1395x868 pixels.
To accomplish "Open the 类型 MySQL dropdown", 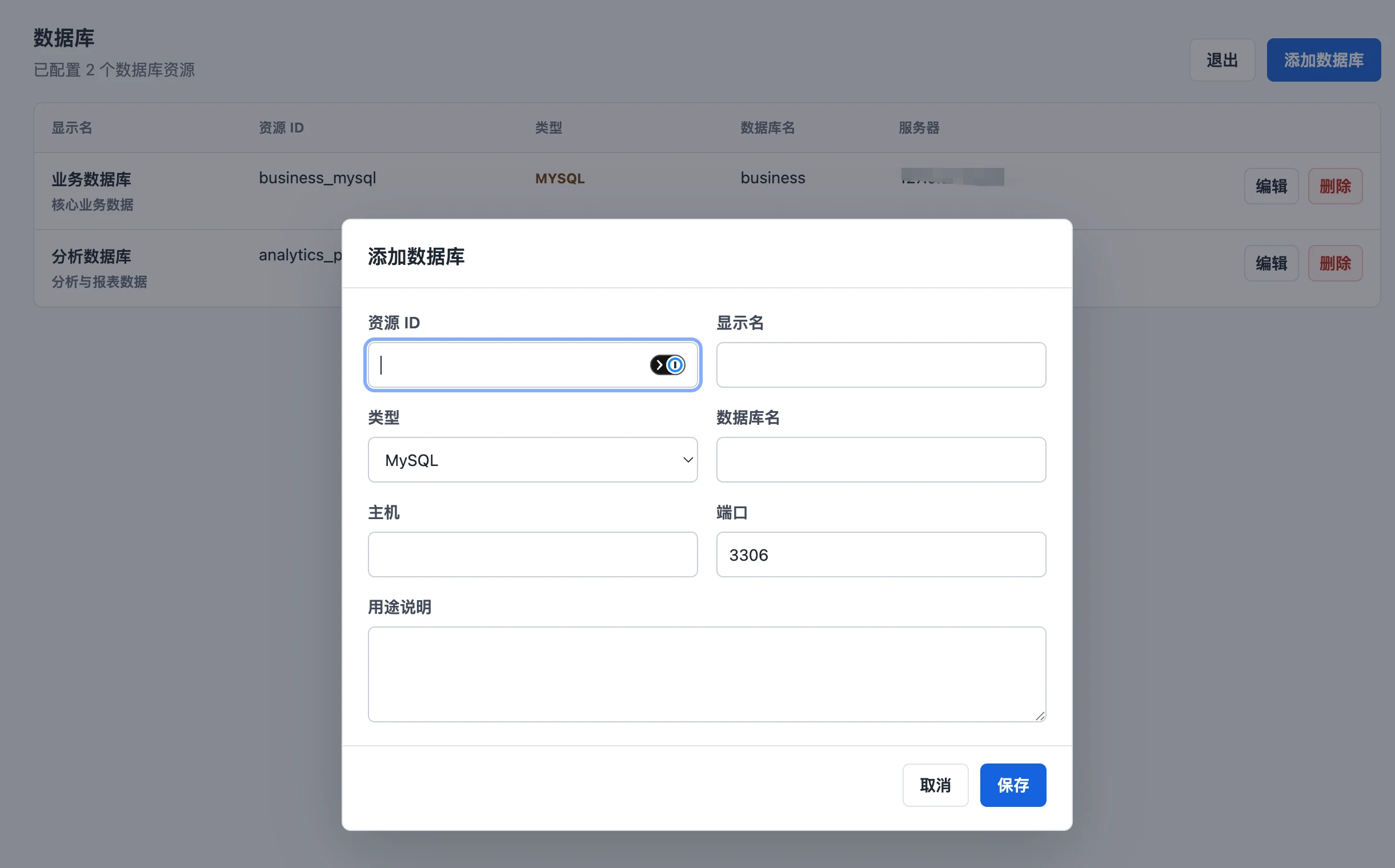I will click(532, 460).
